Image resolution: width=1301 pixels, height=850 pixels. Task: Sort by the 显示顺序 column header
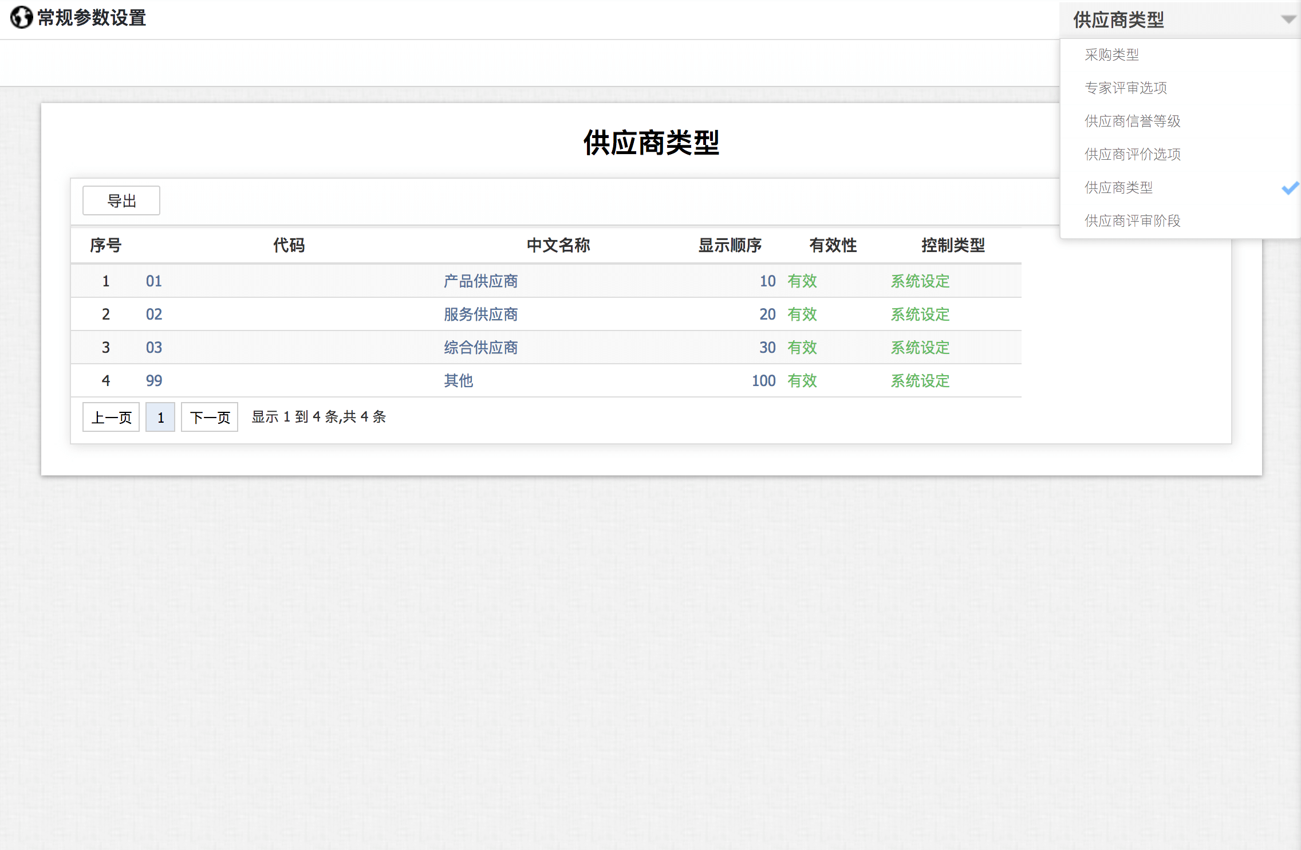(730, 246)
